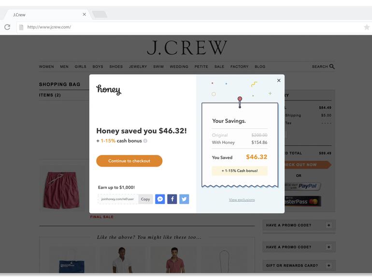Click the joinhoney.com referral link field
Viewport: 372px width, 279px height.
pyautogui.click(x=118, y=199)
